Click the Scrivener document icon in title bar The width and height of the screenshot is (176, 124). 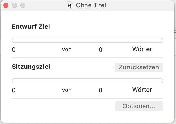(70, 5)
